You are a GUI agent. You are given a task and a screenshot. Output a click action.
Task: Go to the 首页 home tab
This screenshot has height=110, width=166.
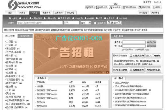tap(10, 13)
